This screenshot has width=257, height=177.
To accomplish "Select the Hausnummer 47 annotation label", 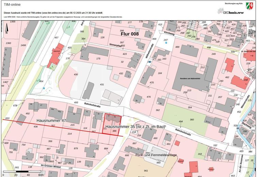I will [x=51, y=121].
